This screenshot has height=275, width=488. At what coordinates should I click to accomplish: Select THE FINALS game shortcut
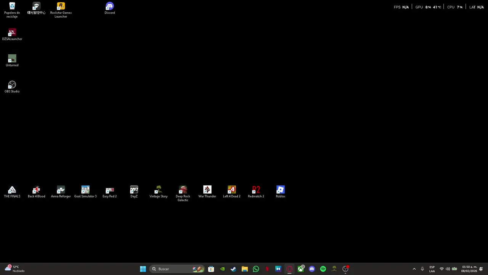point(12,192)
